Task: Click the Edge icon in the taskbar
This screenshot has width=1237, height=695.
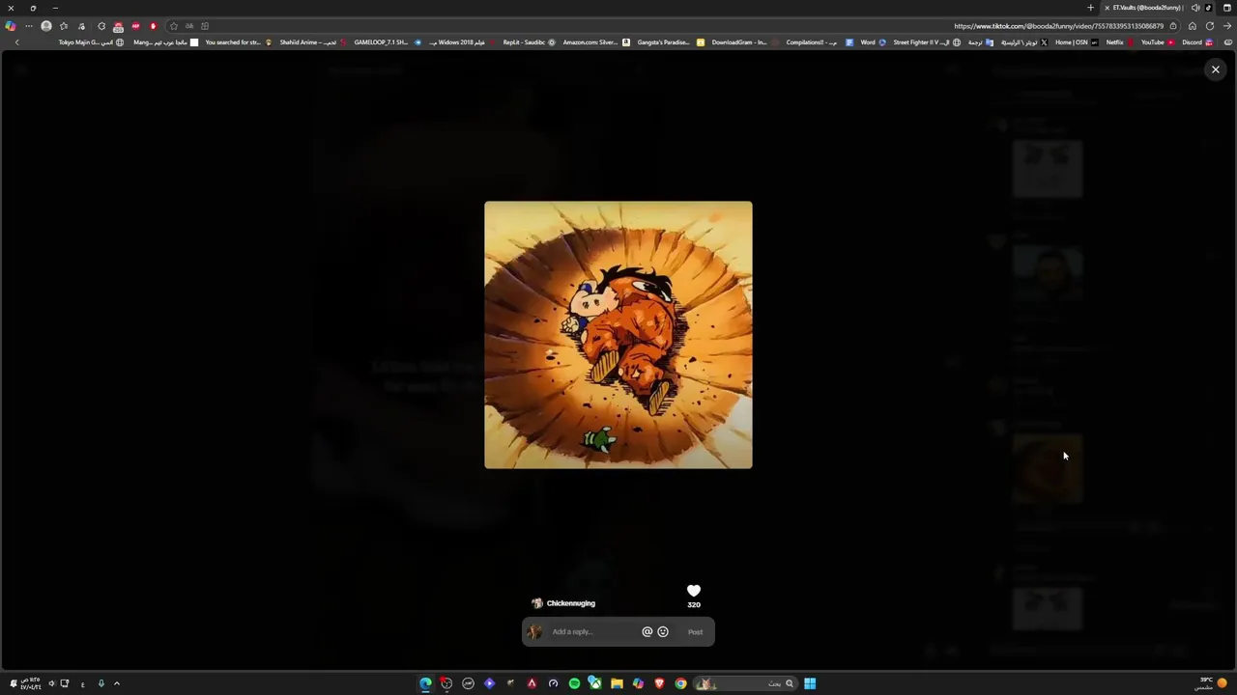Action: (425, 683)
